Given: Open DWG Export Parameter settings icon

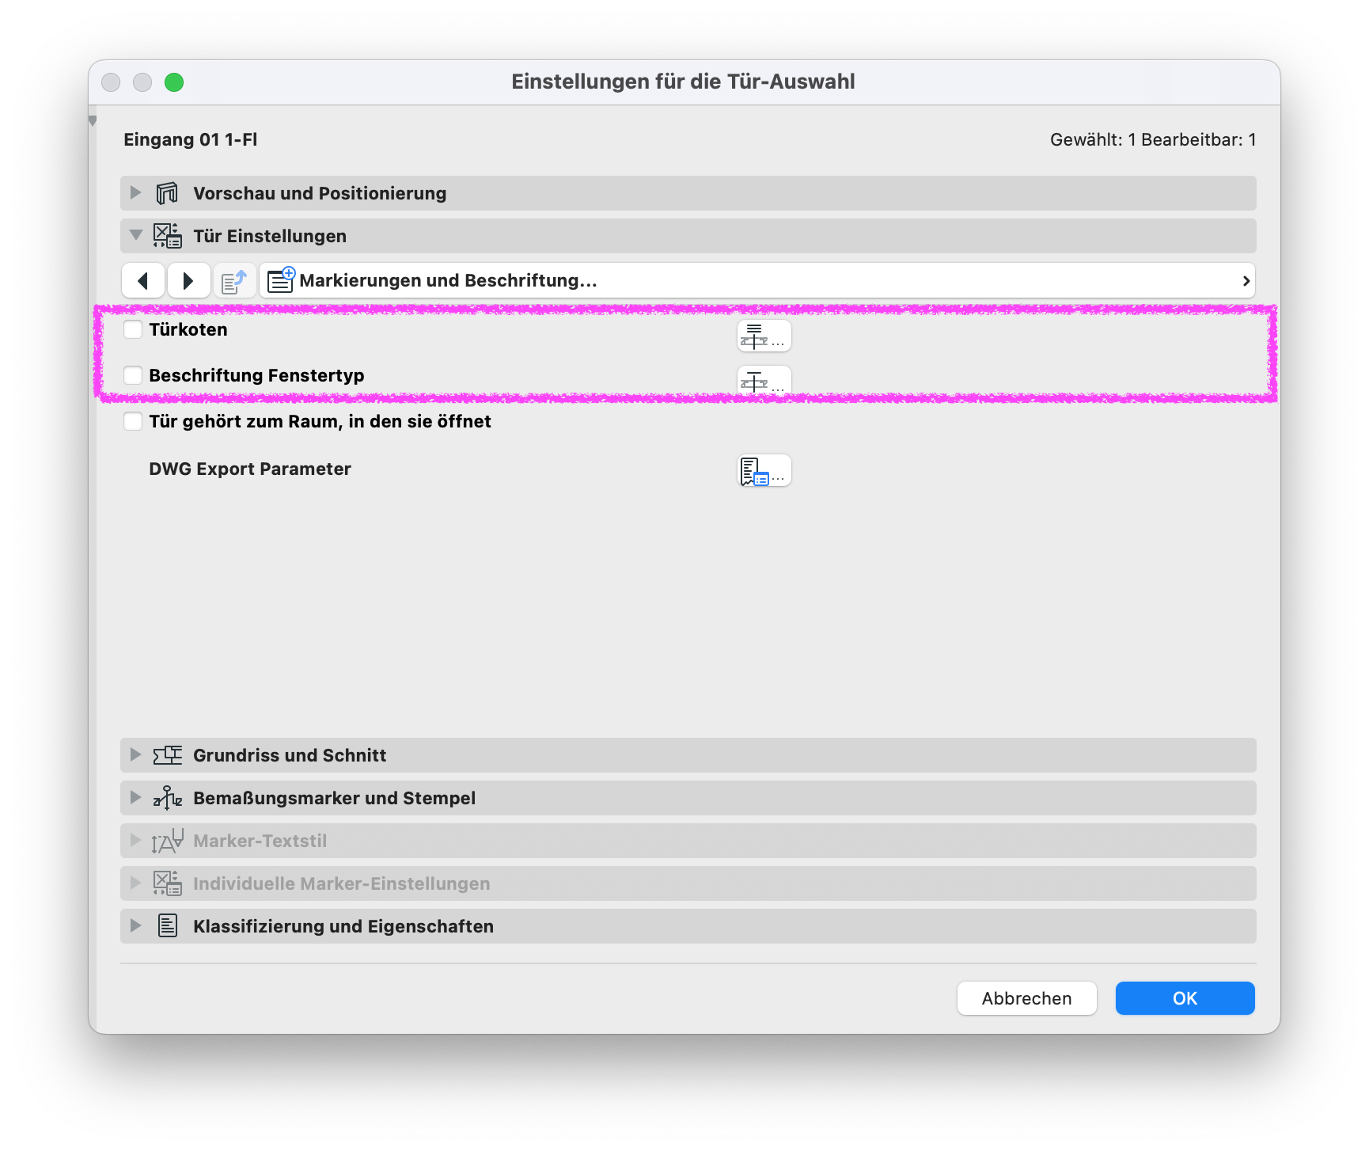Looking at the screenshot, I should pos(764,470).
